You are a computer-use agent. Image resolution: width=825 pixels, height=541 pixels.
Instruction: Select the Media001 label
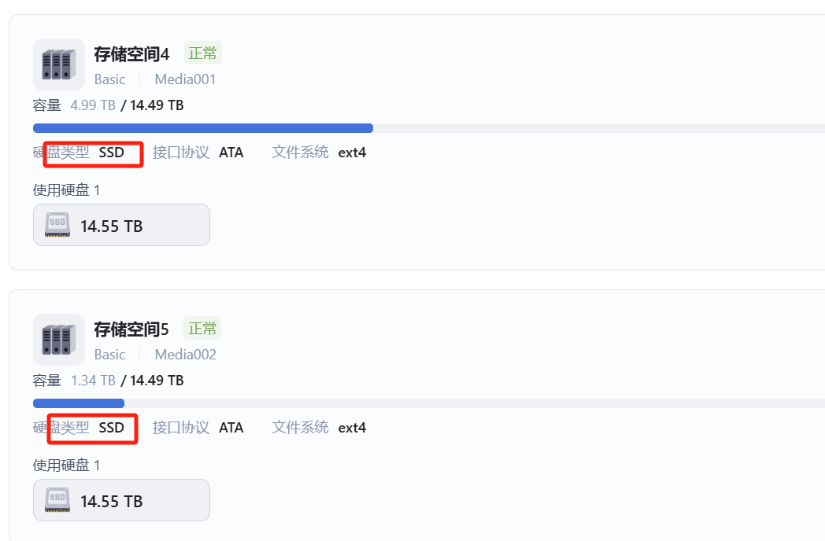point(185,79)
